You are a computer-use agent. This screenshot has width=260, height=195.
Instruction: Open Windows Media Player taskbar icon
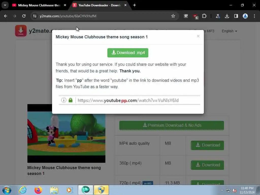pyautogui.click(x=69, y=190)
